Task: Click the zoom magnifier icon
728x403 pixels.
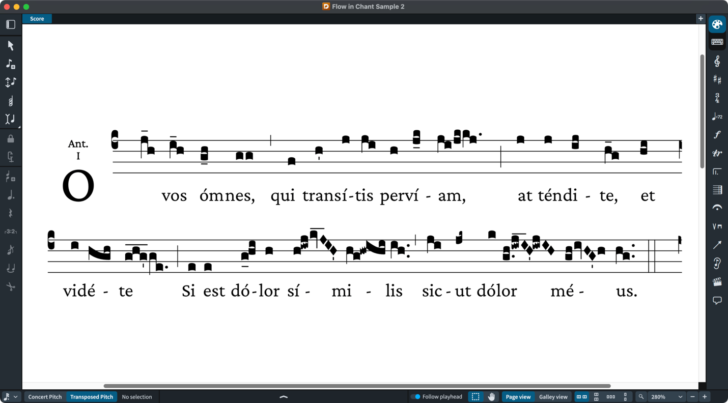Action: point(641,397)
